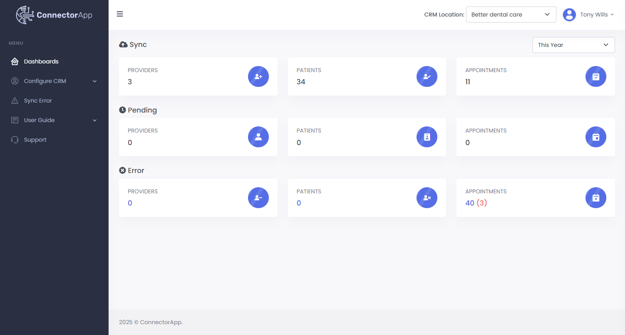Click the 2025 © ConnectorApp footer text
The height and width of the screenshot is (335, 625).
point(151,322)
